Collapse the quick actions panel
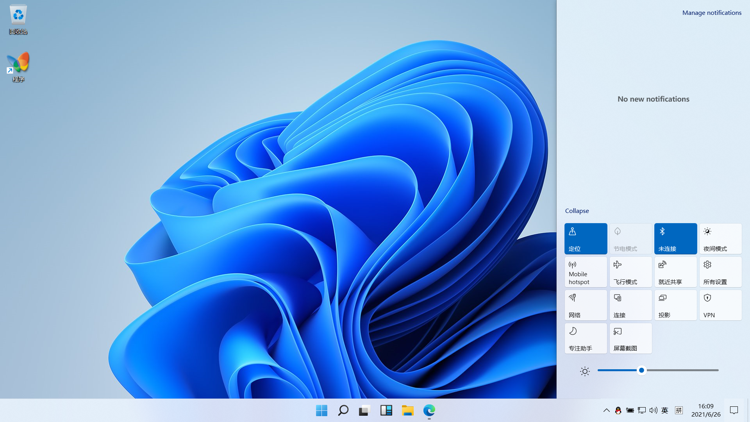 [577, 211]
